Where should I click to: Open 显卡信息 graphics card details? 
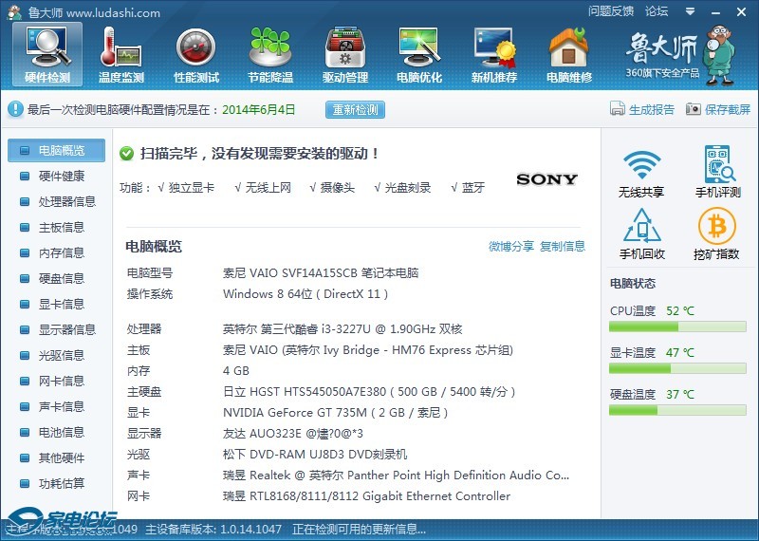click(61, 304)
